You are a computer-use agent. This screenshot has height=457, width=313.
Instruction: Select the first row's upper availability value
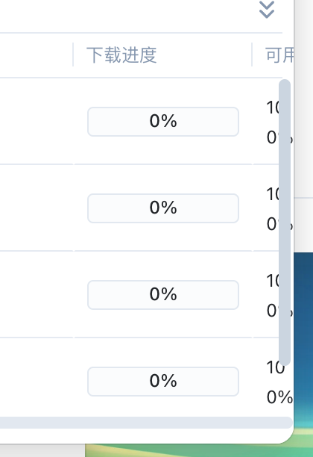[273, 108]
